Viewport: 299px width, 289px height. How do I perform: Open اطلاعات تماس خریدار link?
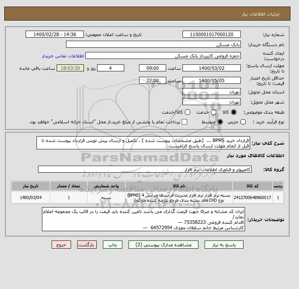coord(63,56)
